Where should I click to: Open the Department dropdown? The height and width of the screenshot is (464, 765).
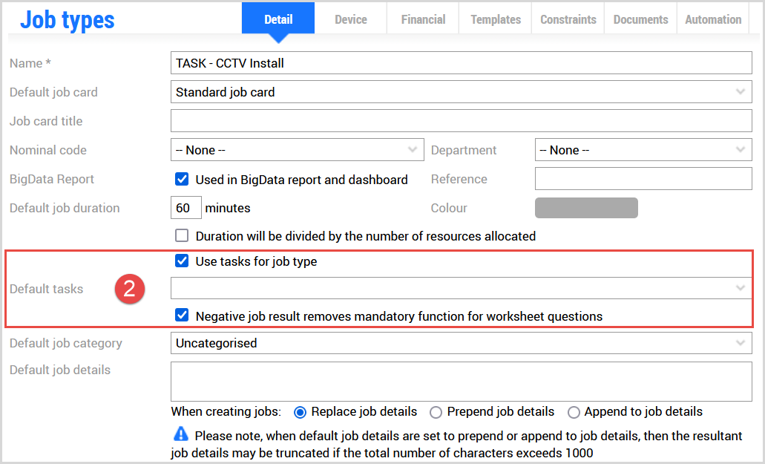point(643,150)
